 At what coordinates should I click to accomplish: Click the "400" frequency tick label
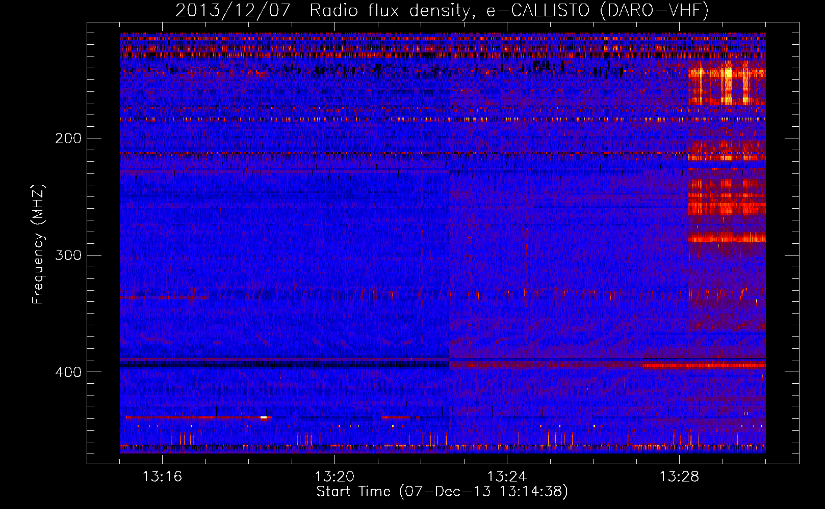(68, 372)
